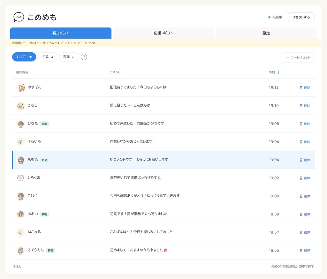Delete あおい's comment at 18:59
The height and width of the screenshot is (279, 327).
[305, 214]
